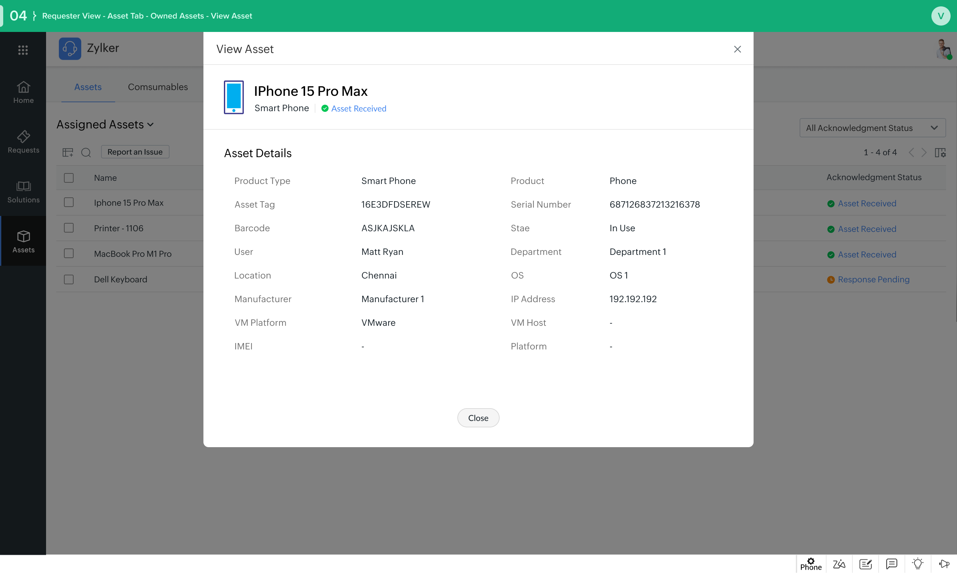Open the Dell Keyboard asset row
Image resolution: width=957 pixels, height=573 pixels.
(121, 279)
